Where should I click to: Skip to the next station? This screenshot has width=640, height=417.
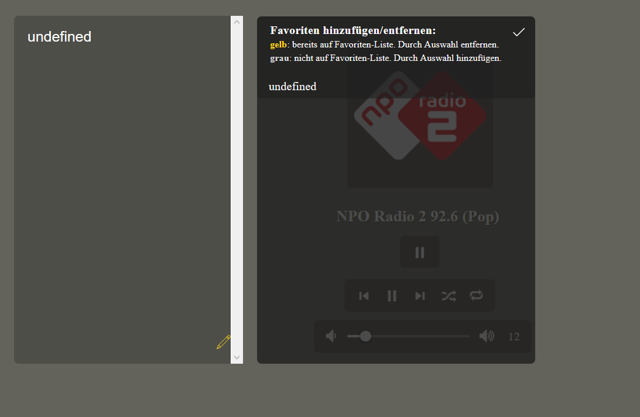(x=420, y=296)
